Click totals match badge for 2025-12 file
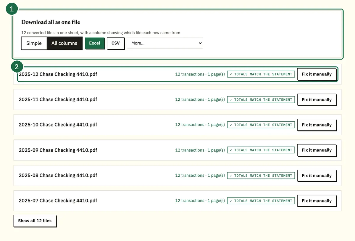 tap(261, 74)
